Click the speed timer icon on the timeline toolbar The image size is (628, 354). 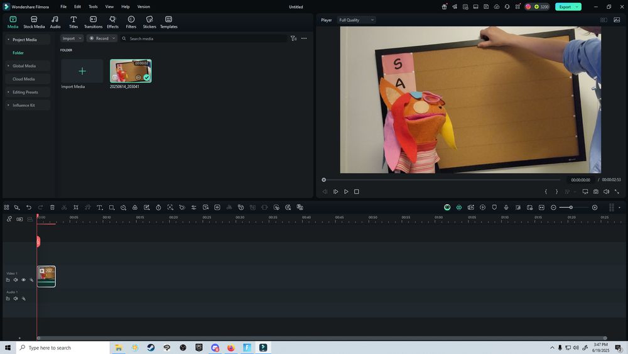[x=159, y=207]
